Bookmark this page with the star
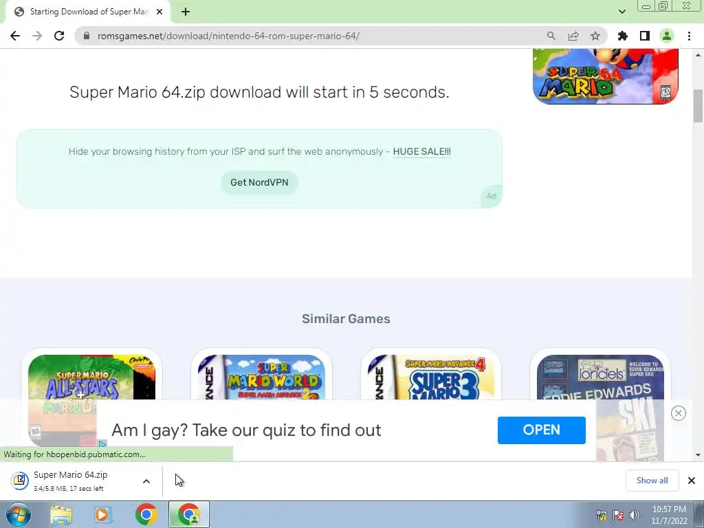Screen dimensions: 704x528 [595, 36]
